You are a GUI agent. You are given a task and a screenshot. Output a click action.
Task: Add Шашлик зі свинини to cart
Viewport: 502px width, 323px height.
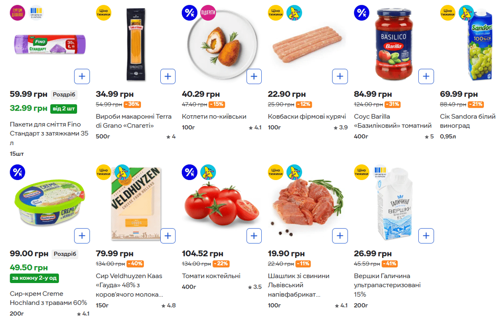pos(340,236)
